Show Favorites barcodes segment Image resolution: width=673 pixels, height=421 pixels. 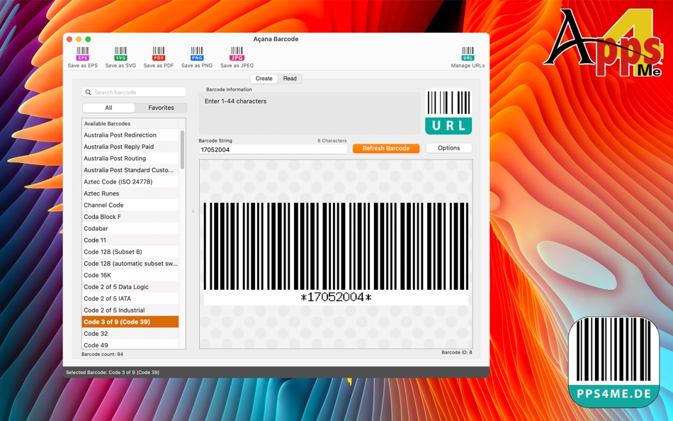[x=161, y=108]
